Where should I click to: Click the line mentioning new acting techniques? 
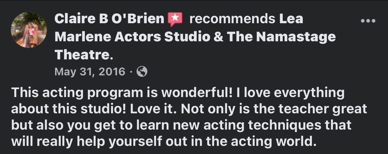tap(181, 125)
